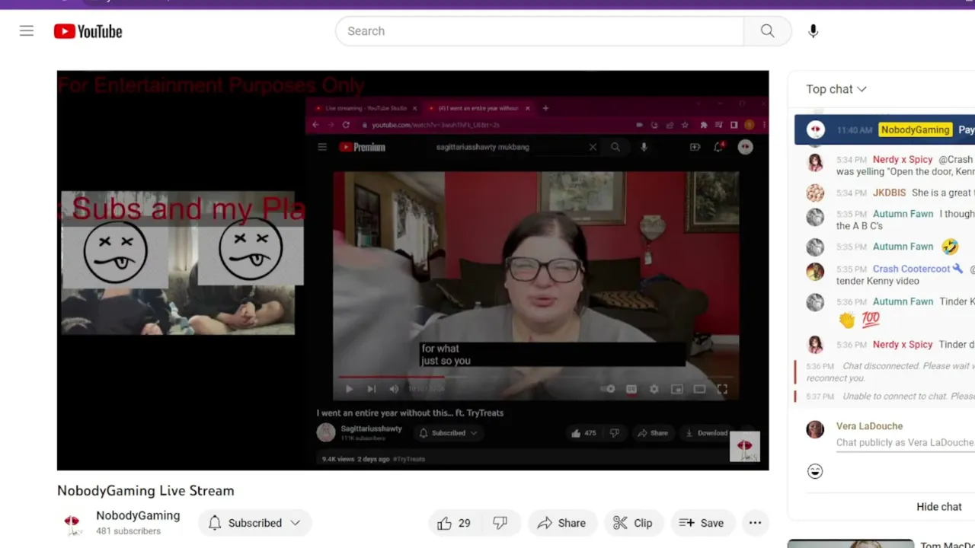This screenshot has width=975, height=548.
Task: Select the 'I went an entire year without' browser tab
Action: (479, 108)
